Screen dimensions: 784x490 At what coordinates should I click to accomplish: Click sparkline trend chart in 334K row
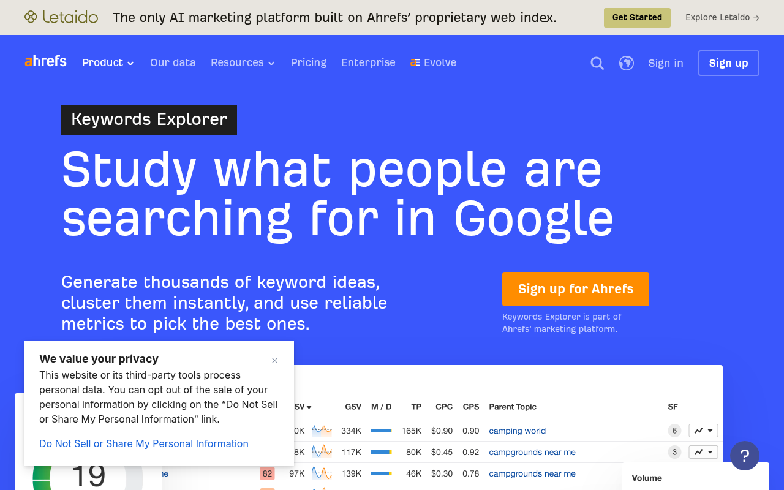322,431
